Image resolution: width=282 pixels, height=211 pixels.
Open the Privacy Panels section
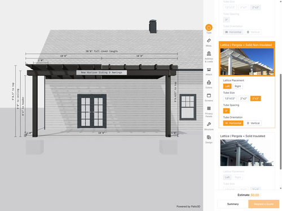coord(209,112)
